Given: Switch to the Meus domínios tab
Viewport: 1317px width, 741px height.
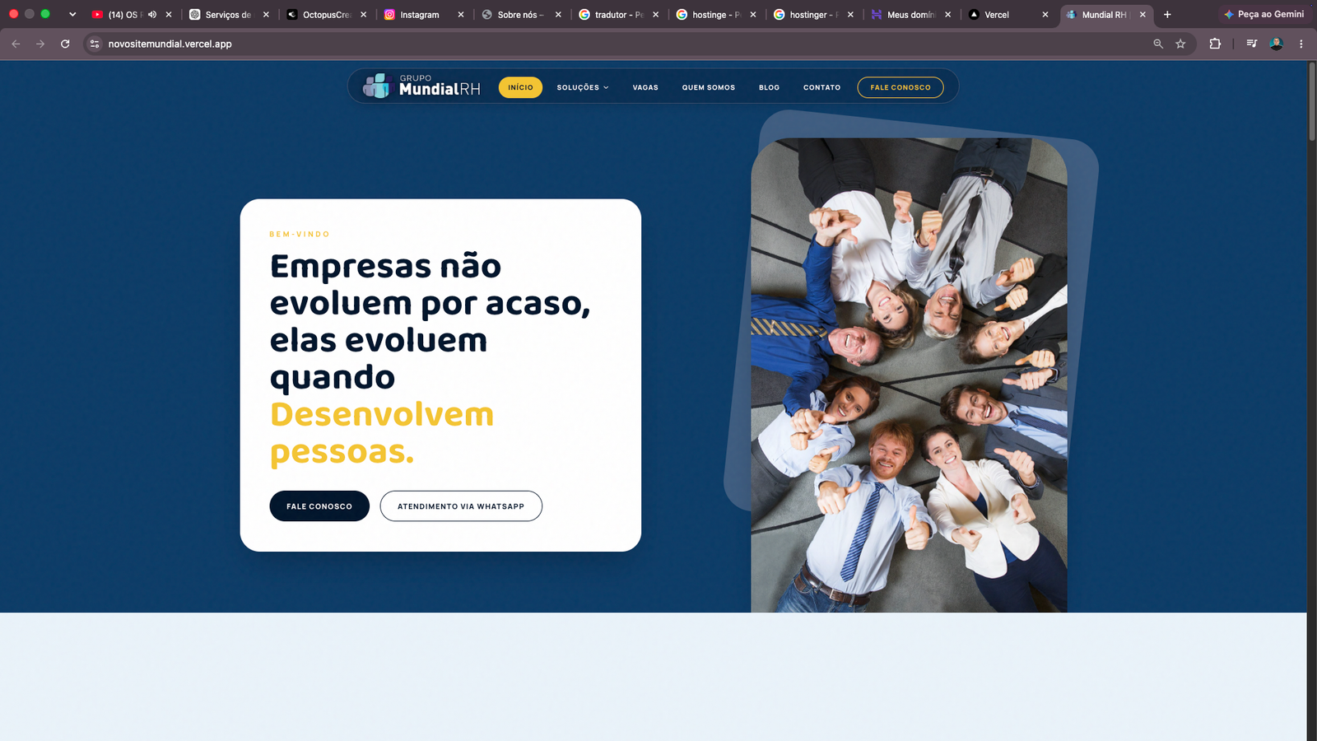Looking at the screenshot, I should click(910, 15).
